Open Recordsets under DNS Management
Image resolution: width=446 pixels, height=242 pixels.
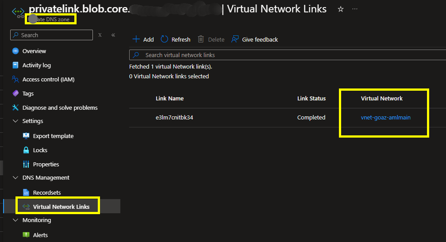pyautogui.click(x=47, y=192)
